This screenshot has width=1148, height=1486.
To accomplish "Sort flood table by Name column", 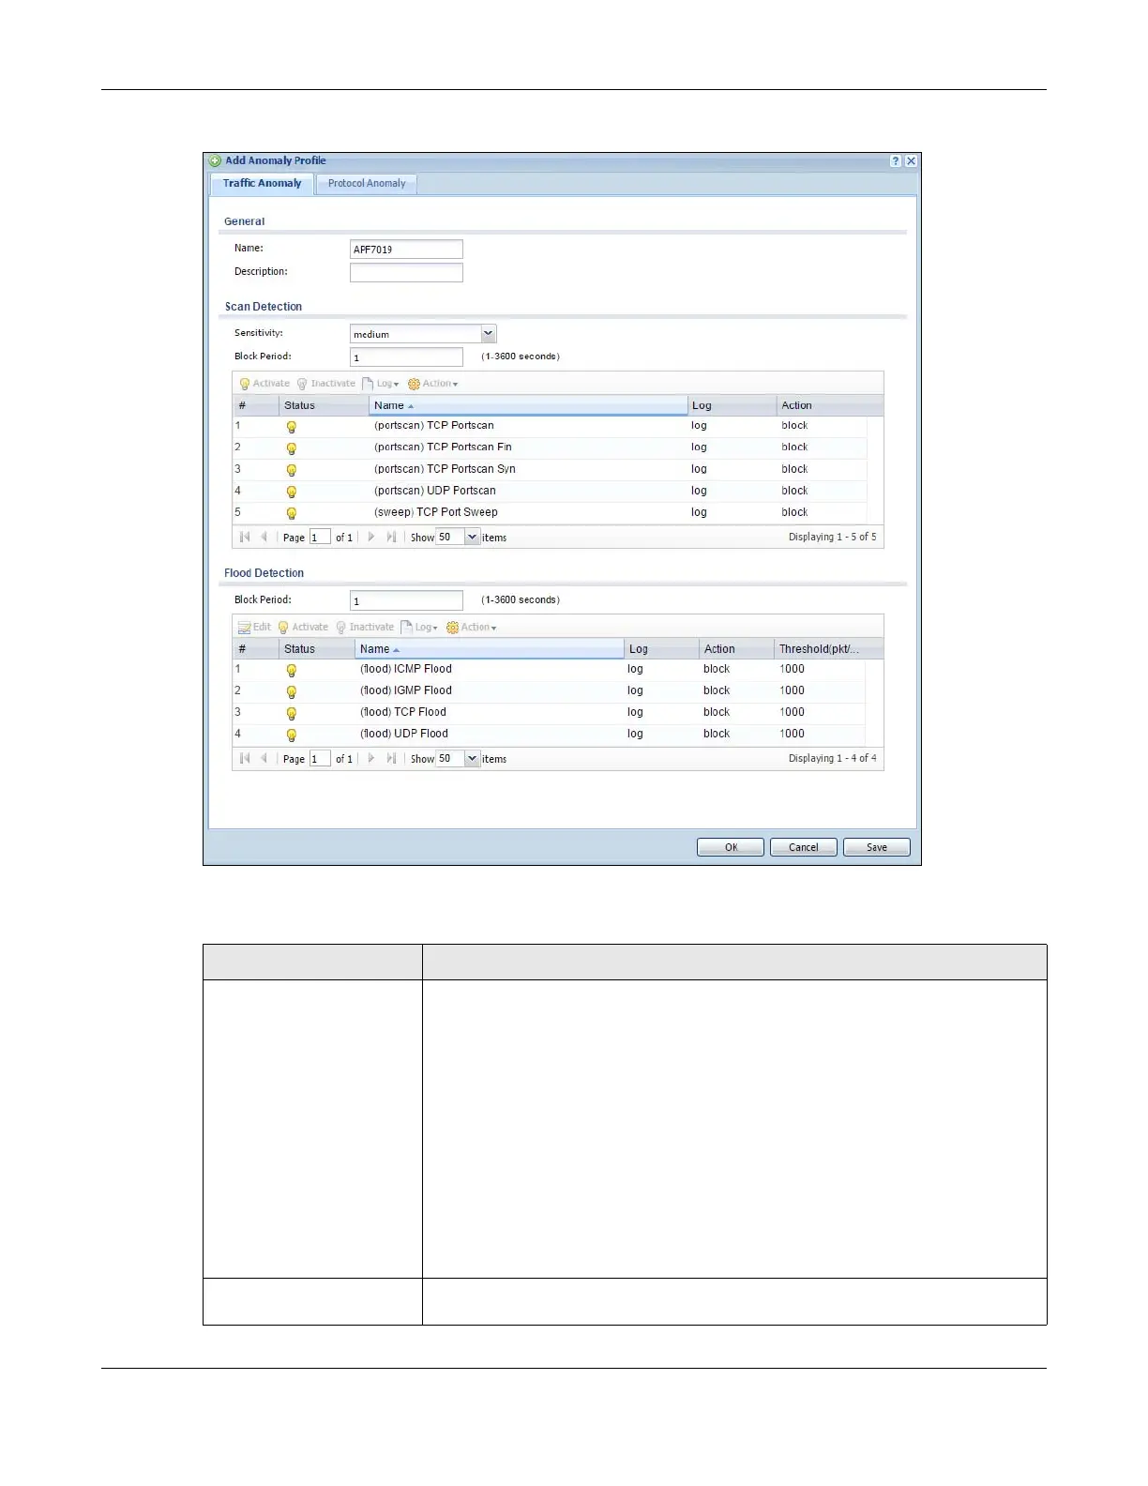I will 489,649.
